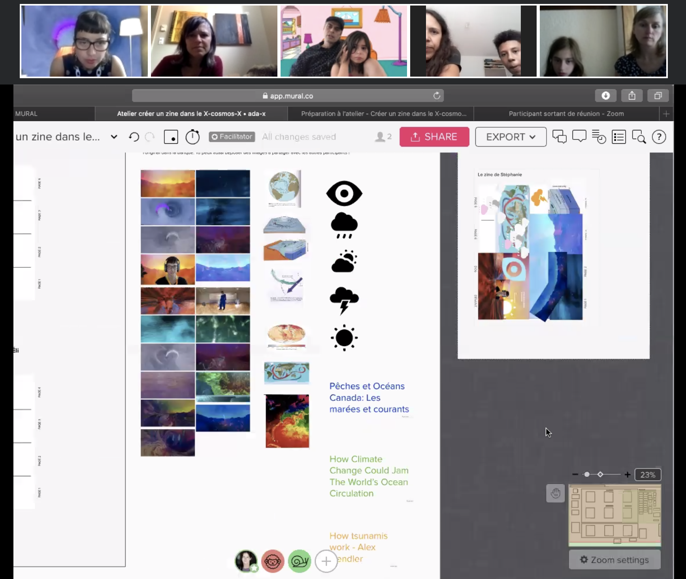This screenshot has width=686, height=579.
Task: Open the outline list icon
Action: tap(618, 137)
